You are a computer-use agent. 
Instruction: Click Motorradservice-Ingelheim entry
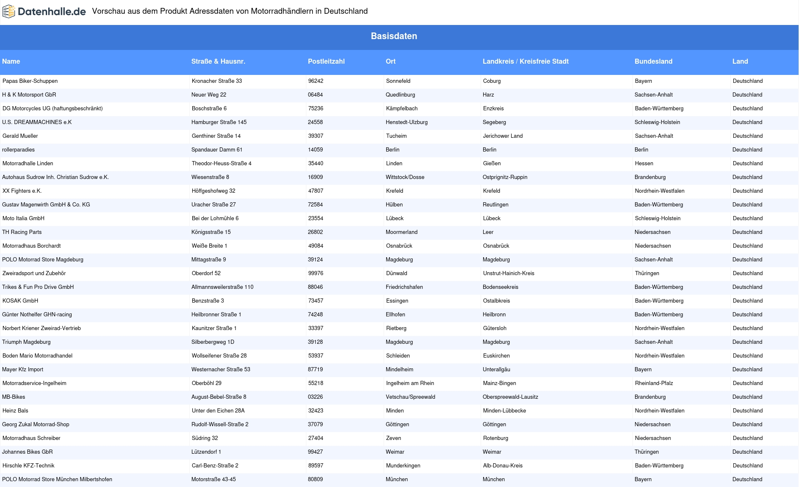click(x=35, y=383)
